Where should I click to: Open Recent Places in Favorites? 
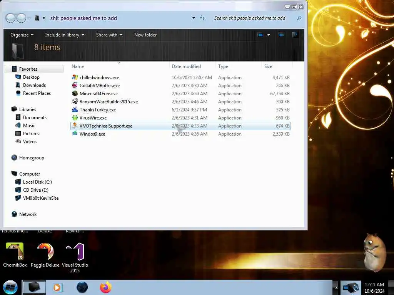click(37, 93)
